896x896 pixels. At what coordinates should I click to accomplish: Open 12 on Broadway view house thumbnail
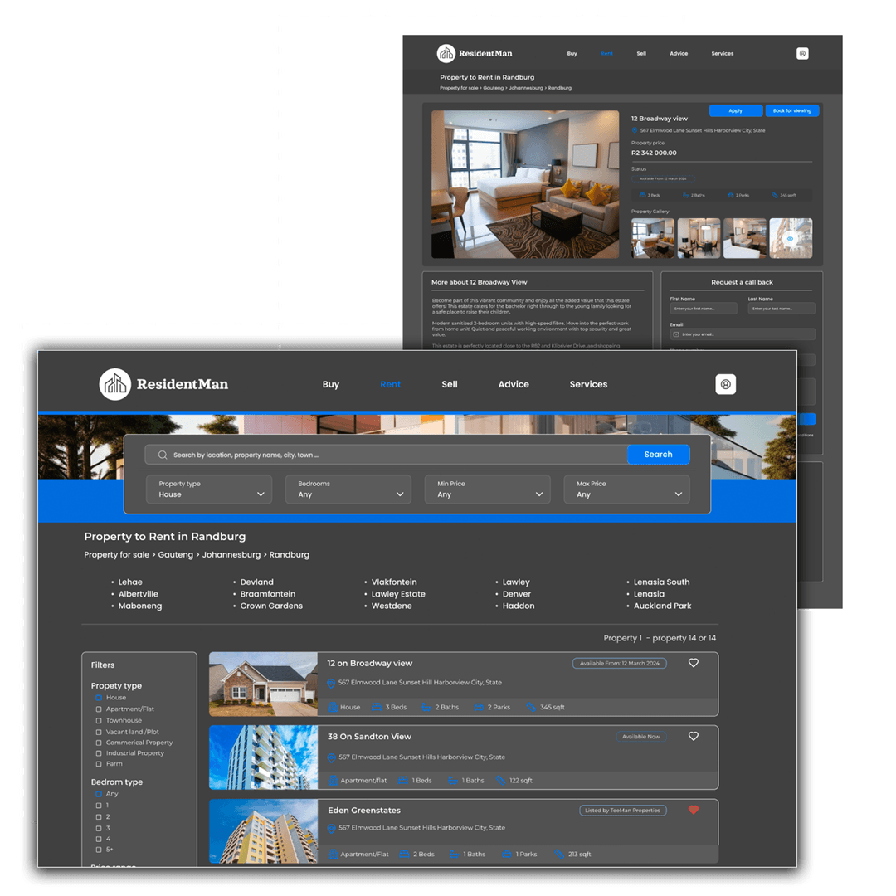coord(264,684)
